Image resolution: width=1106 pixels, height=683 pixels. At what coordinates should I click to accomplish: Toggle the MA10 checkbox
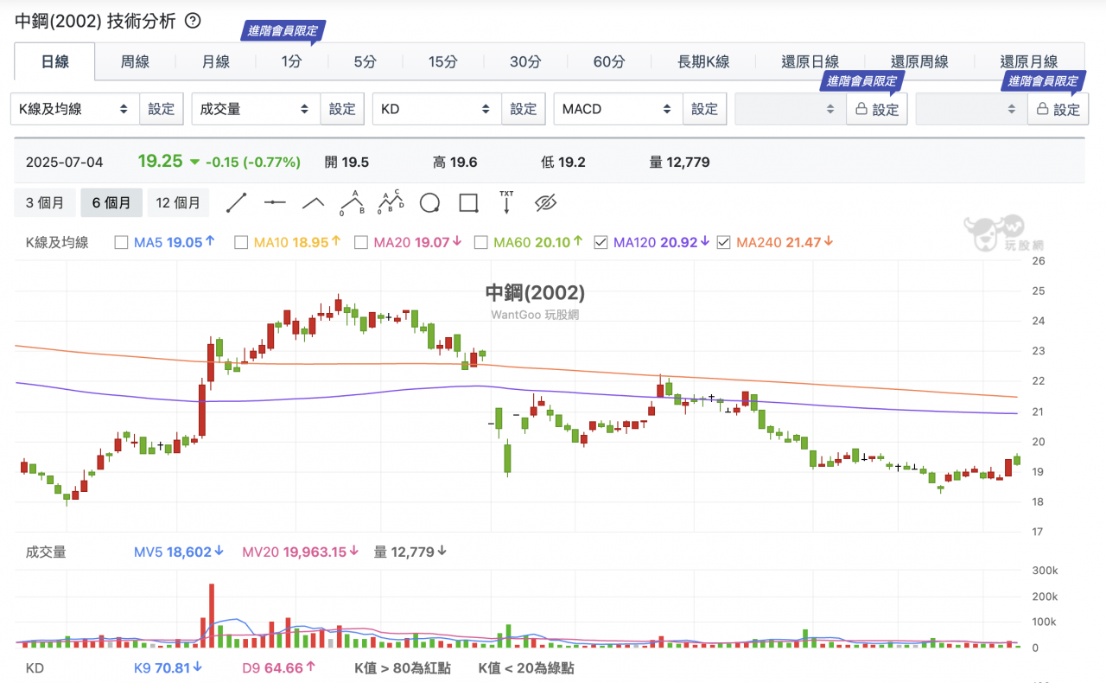pos(241,242)
